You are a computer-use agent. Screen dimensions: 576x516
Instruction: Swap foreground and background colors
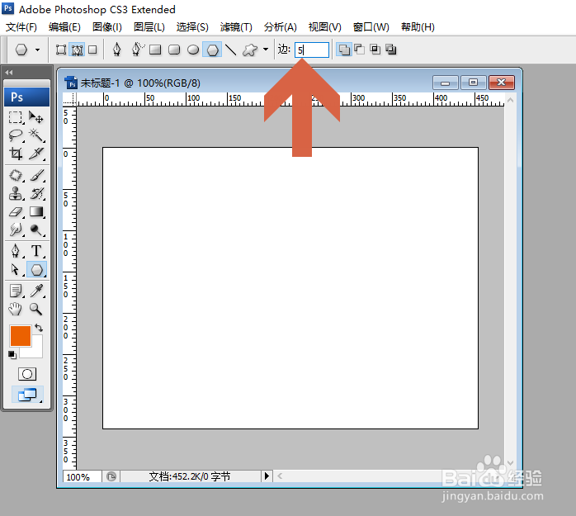pyautogui.click(x=39, y=328)
